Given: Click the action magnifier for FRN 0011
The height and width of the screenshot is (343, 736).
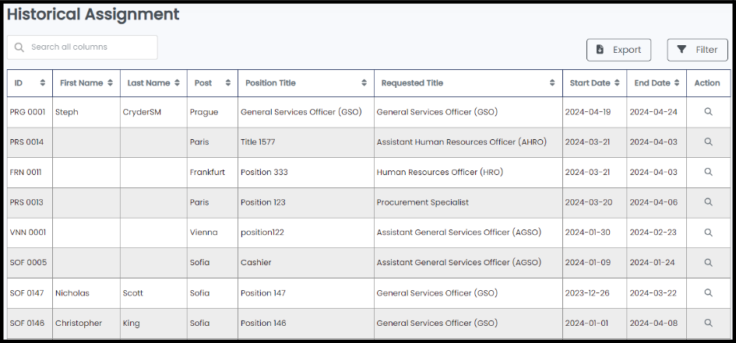Looking at the screenshot, I should [708, 172].
